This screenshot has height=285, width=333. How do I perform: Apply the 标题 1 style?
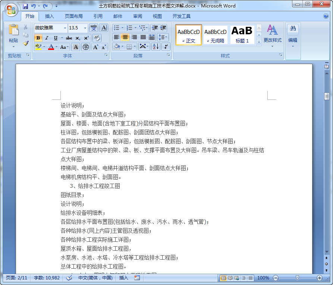(242, 35)
